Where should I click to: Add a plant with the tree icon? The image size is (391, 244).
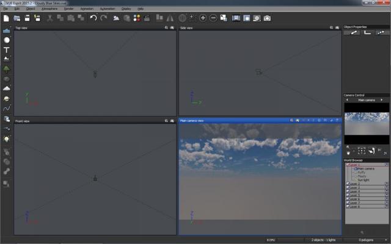(7, 69)
